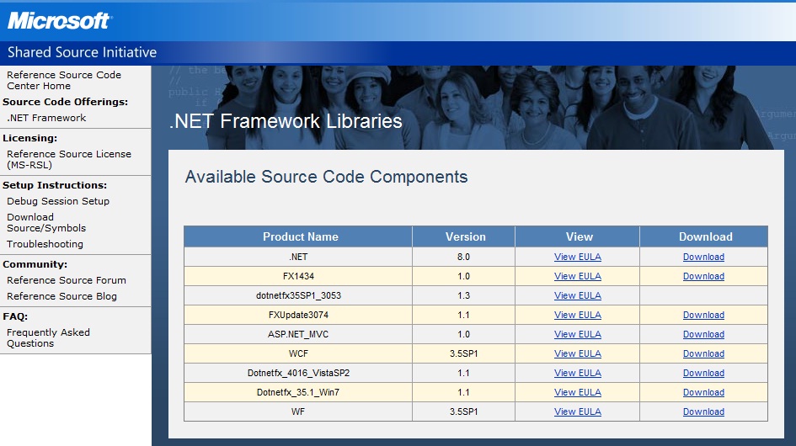This screenshot has width=796, height=446.
Task: Click the Dotnetfx_4016_VistaSP2 product name cell
Action: pos(298,373)
